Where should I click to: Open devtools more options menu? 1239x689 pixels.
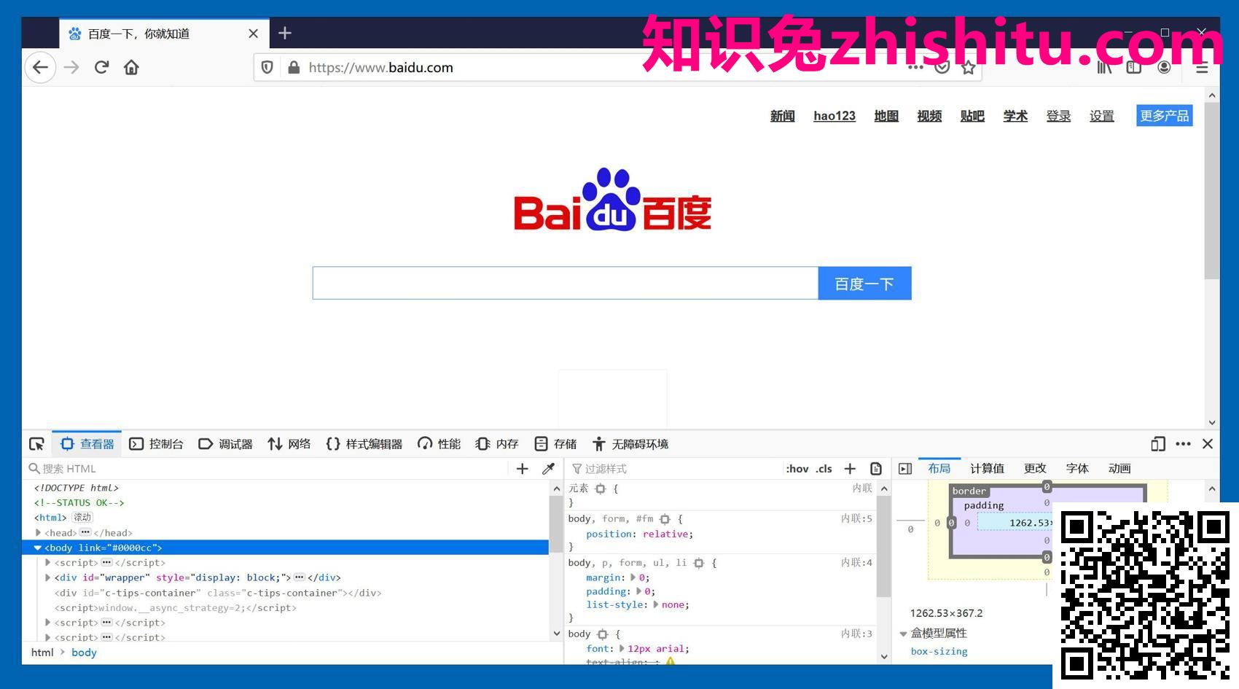pyautogui.click(x=1183, y=444)
